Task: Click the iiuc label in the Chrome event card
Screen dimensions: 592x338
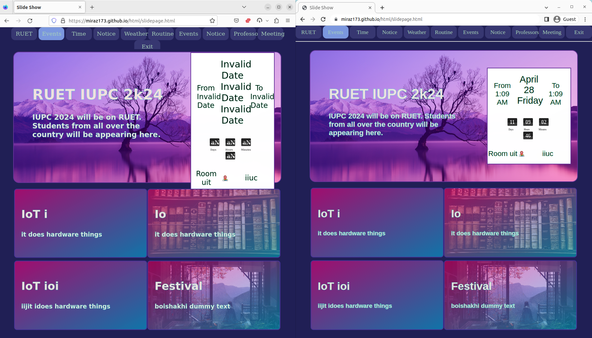Action: (548, 154)
